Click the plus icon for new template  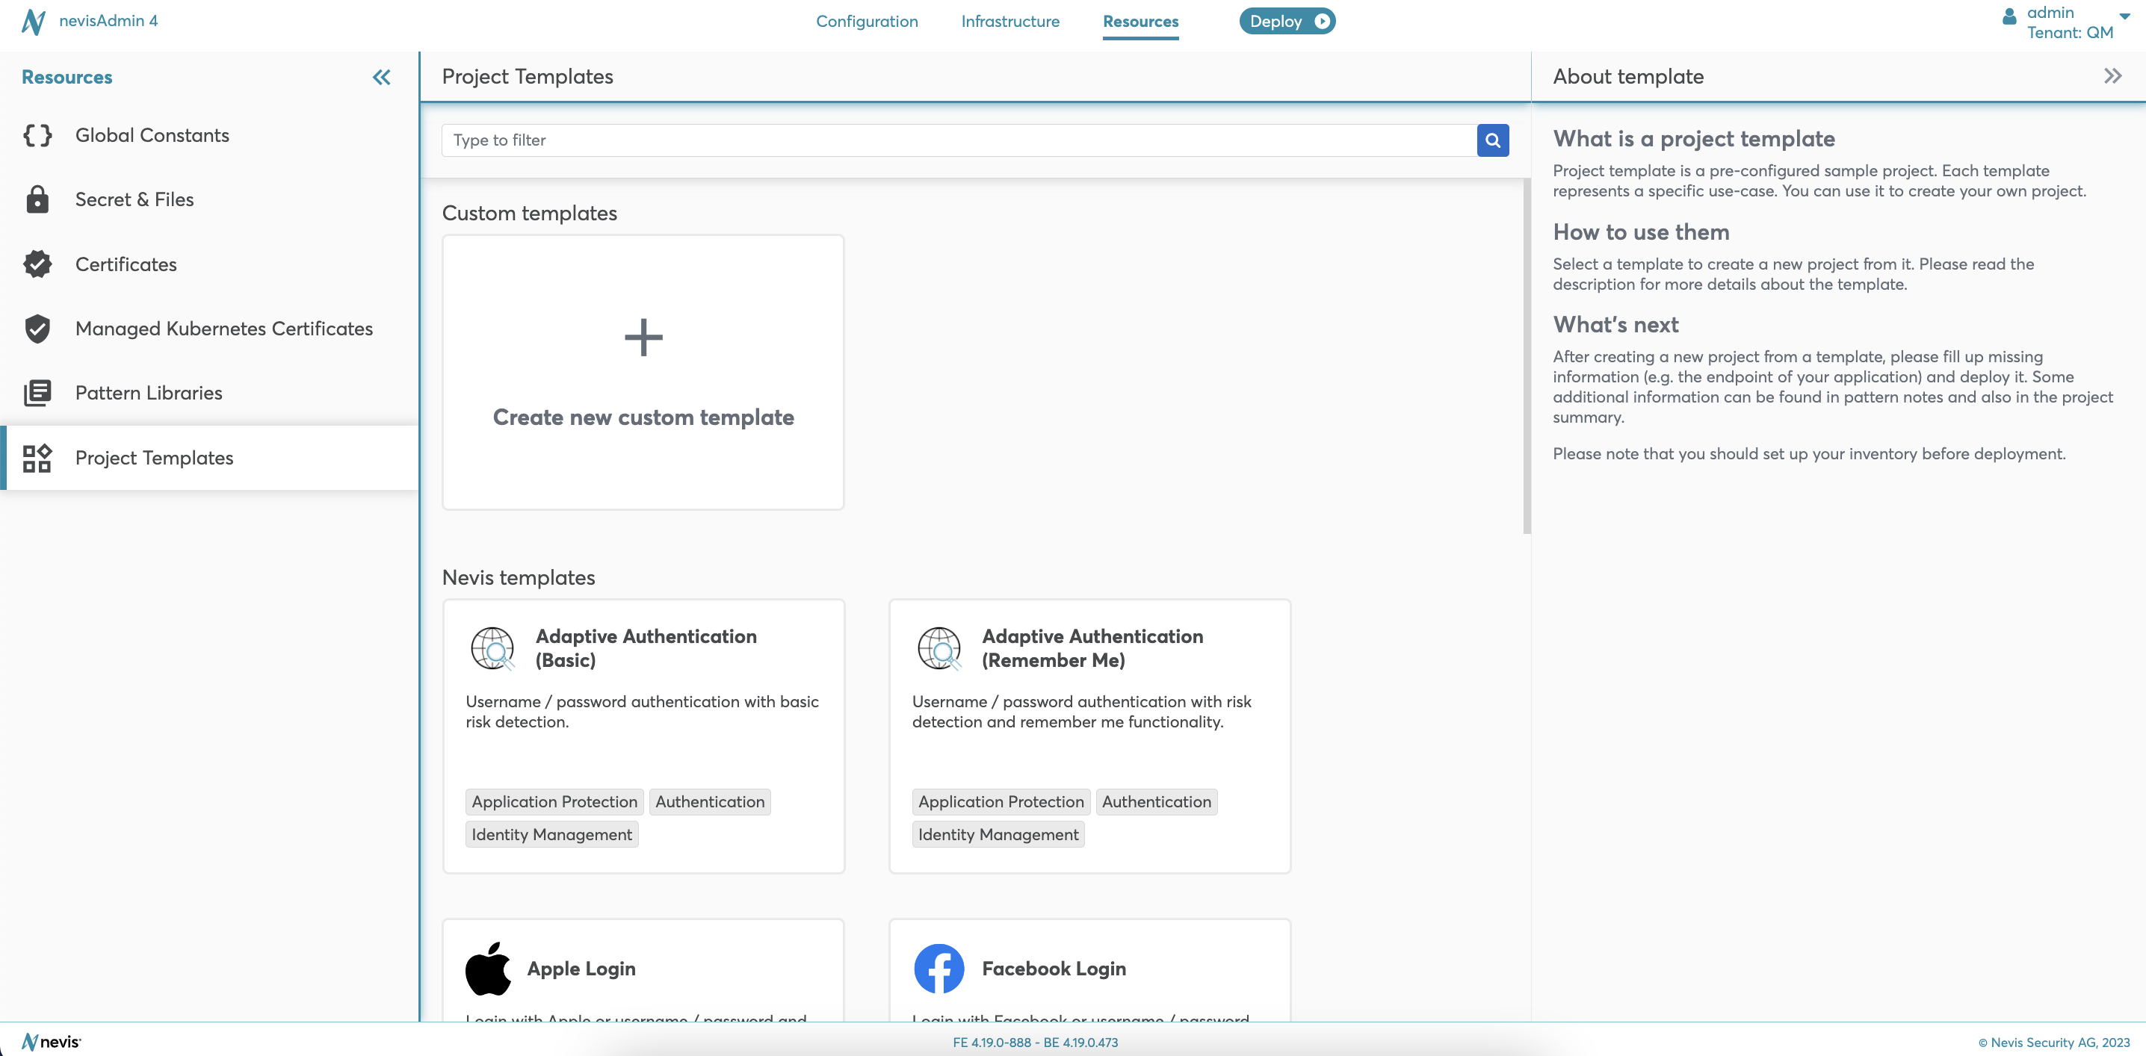click(x=643, y=338)
